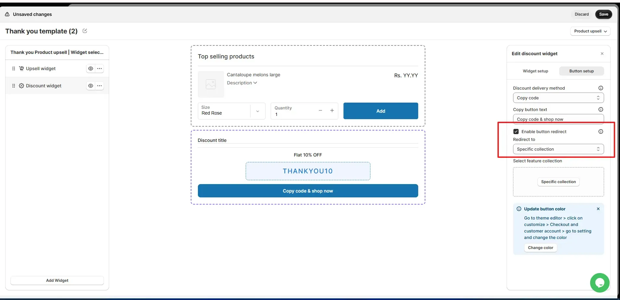Open the Redirect to Specific collection dropdown

coord(558,149)
